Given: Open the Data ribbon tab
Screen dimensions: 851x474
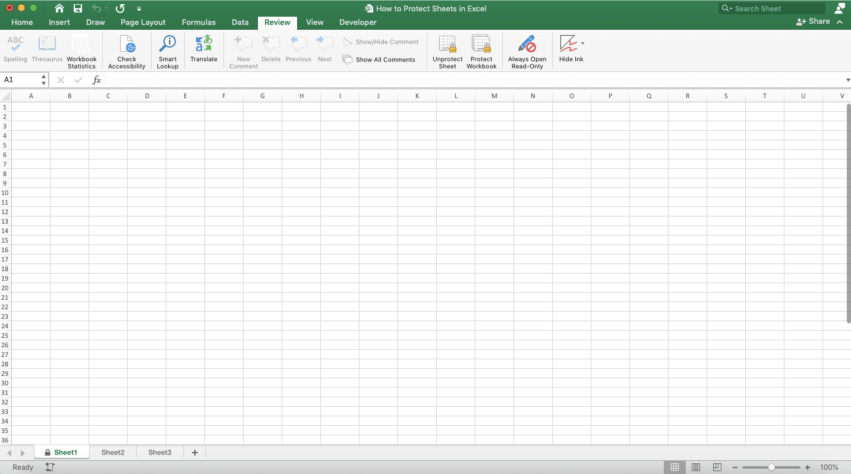Looking at the screenshot, I should [240, 23].
